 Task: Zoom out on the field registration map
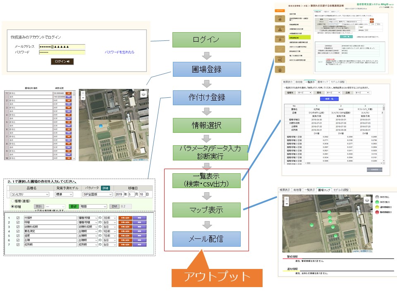coord(83,97)
